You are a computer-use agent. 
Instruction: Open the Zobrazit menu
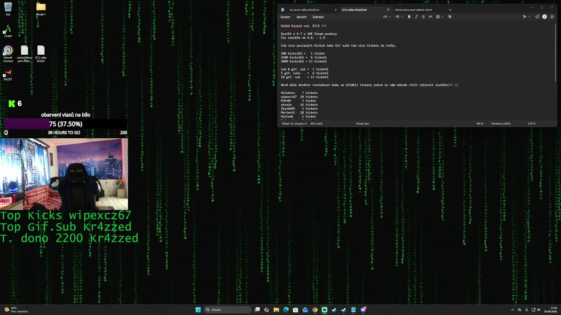pos(318,17)
